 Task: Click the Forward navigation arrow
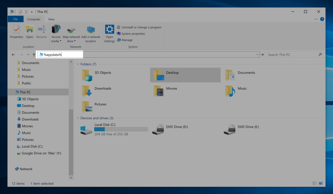click(21, 55)
